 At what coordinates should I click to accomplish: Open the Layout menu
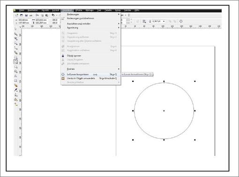tap(55, 10)
